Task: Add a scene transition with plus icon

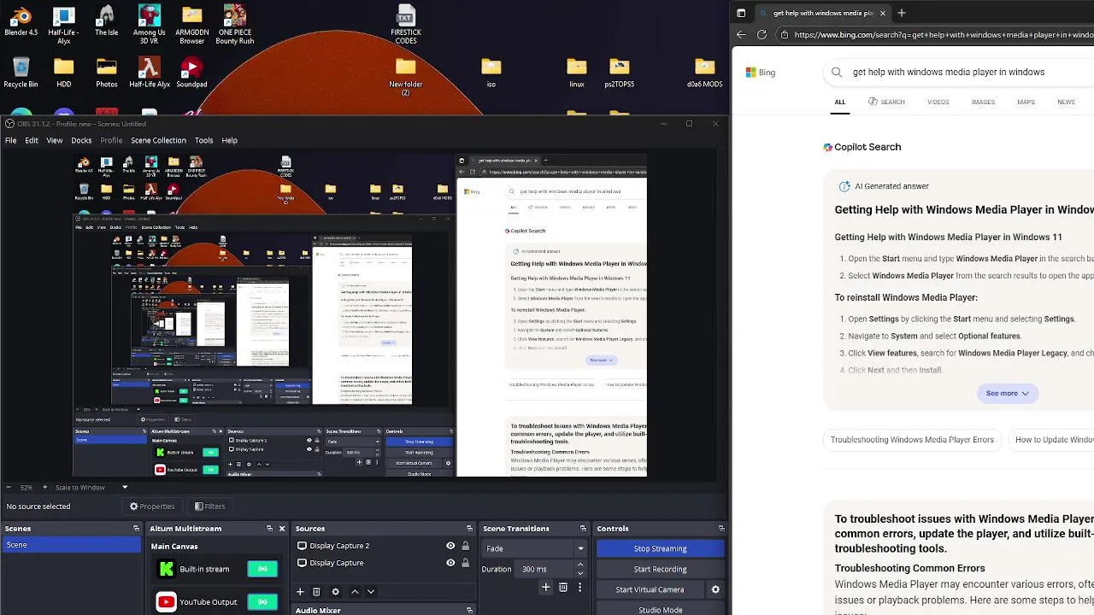Action: point(545,587)
